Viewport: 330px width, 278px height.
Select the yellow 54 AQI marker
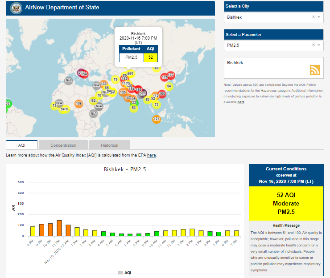[169, 86]
